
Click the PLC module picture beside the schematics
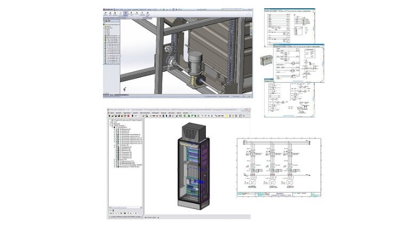(266, 60)
